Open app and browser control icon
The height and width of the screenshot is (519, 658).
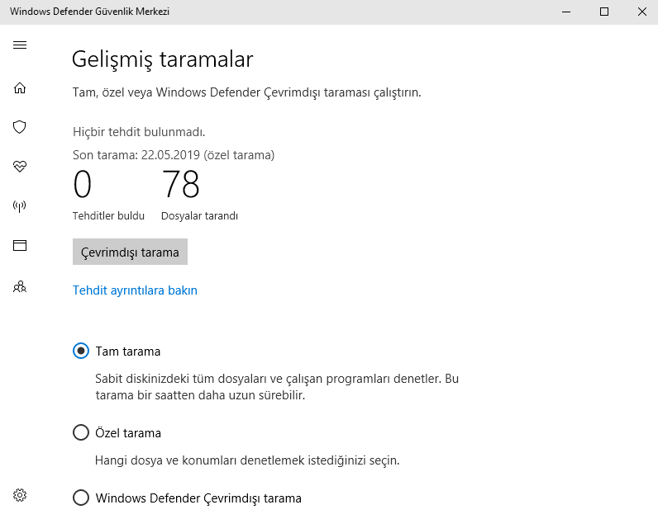tap(20, 246)
